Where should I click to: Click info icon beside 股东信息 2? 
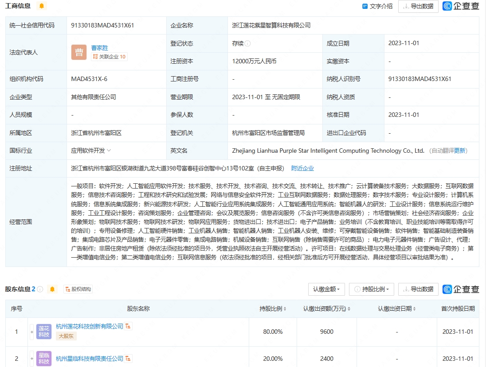(x=40, y=289)
